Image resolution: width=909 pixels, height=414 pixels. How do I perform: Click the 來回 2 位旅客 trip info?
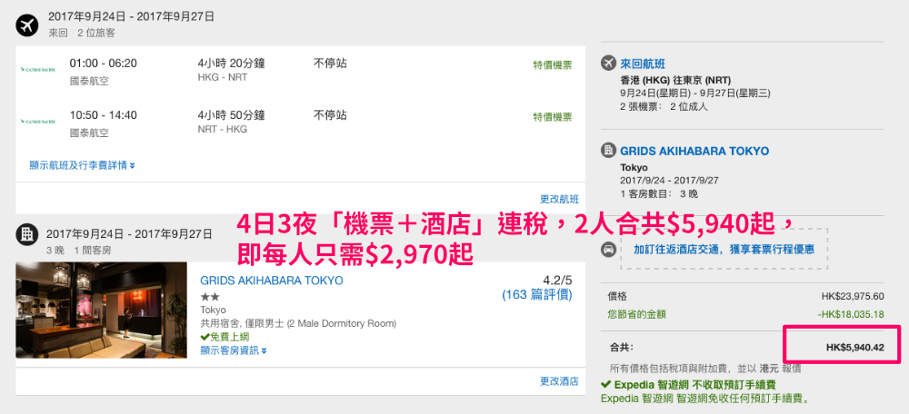(x=82, y=33)
